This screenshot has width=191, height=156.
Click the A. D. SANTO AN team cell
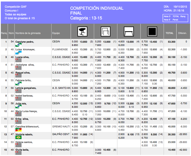pos(61,88)
